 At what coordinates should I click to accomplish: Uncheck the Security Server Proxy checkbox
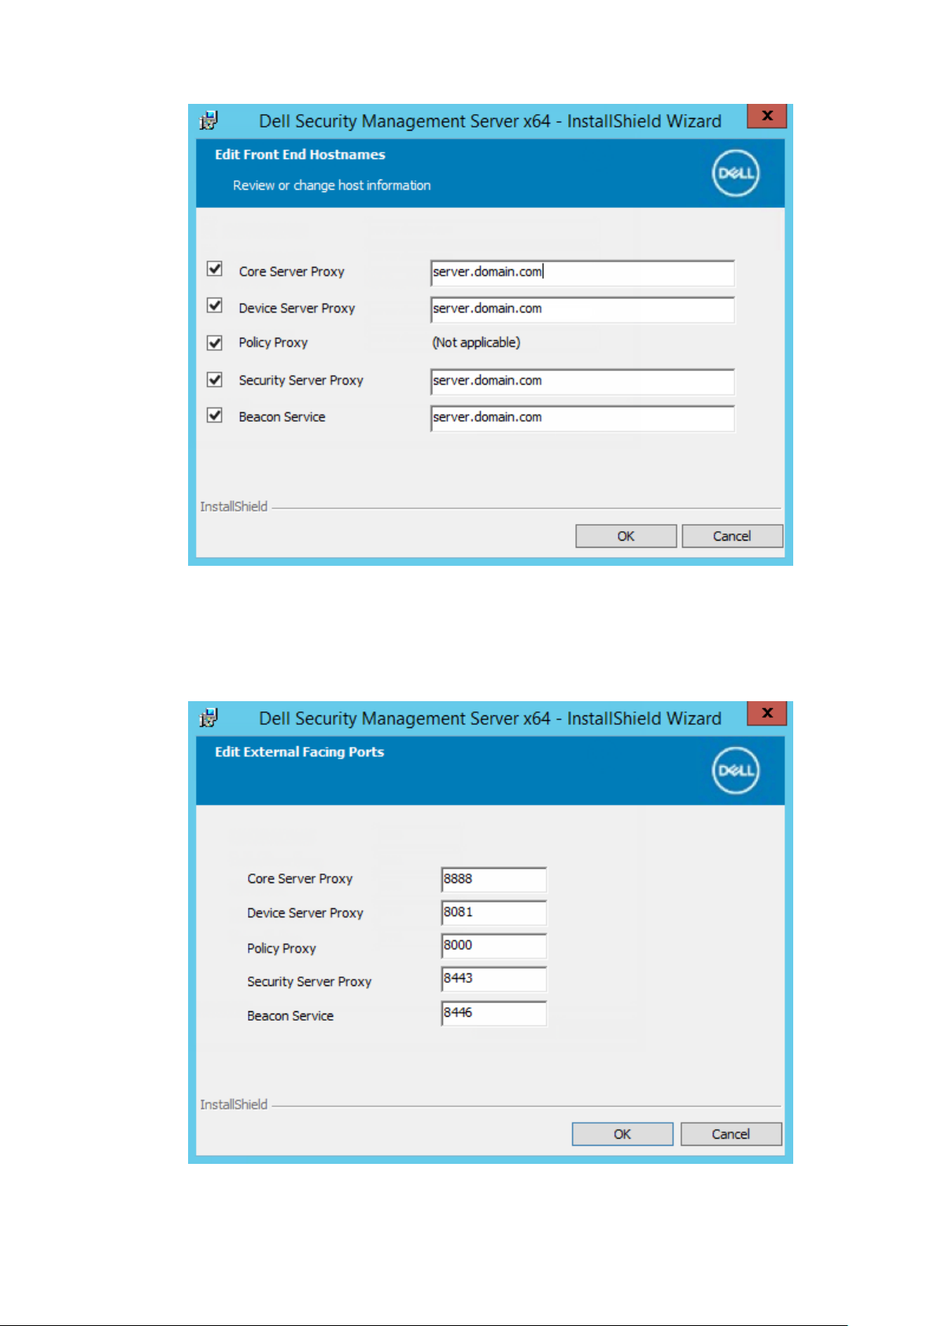pyautogui.click(x=215, y=379)
